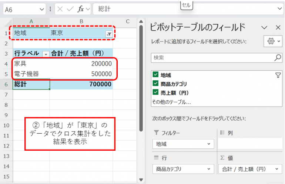Open the 地域 dropdown in filter area
Viewport: 285px width, 184px height.
click(210, 143)
